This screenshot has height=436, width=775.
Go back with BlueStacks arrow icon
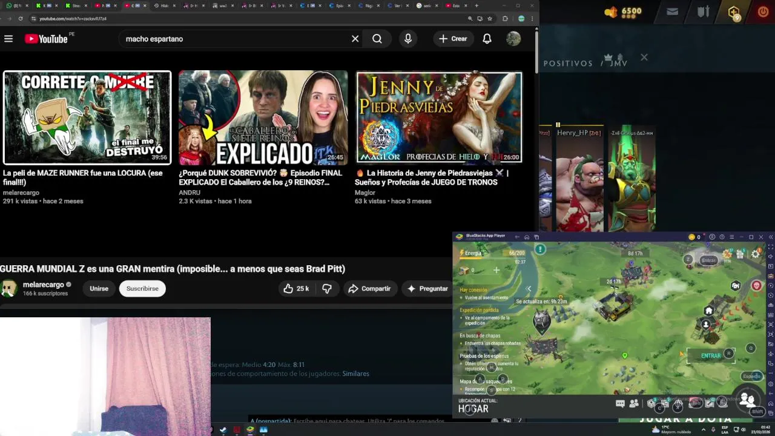click(516, 237)
